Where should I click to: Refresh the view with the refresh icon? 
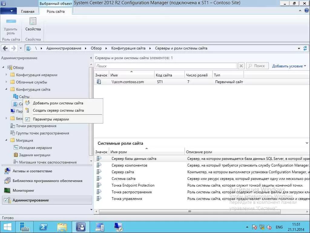305,48
